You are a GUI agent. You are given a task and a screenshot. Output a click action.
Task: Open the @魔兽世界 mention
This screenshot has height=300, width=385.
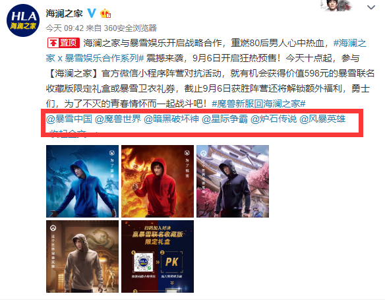click(118, 119)
